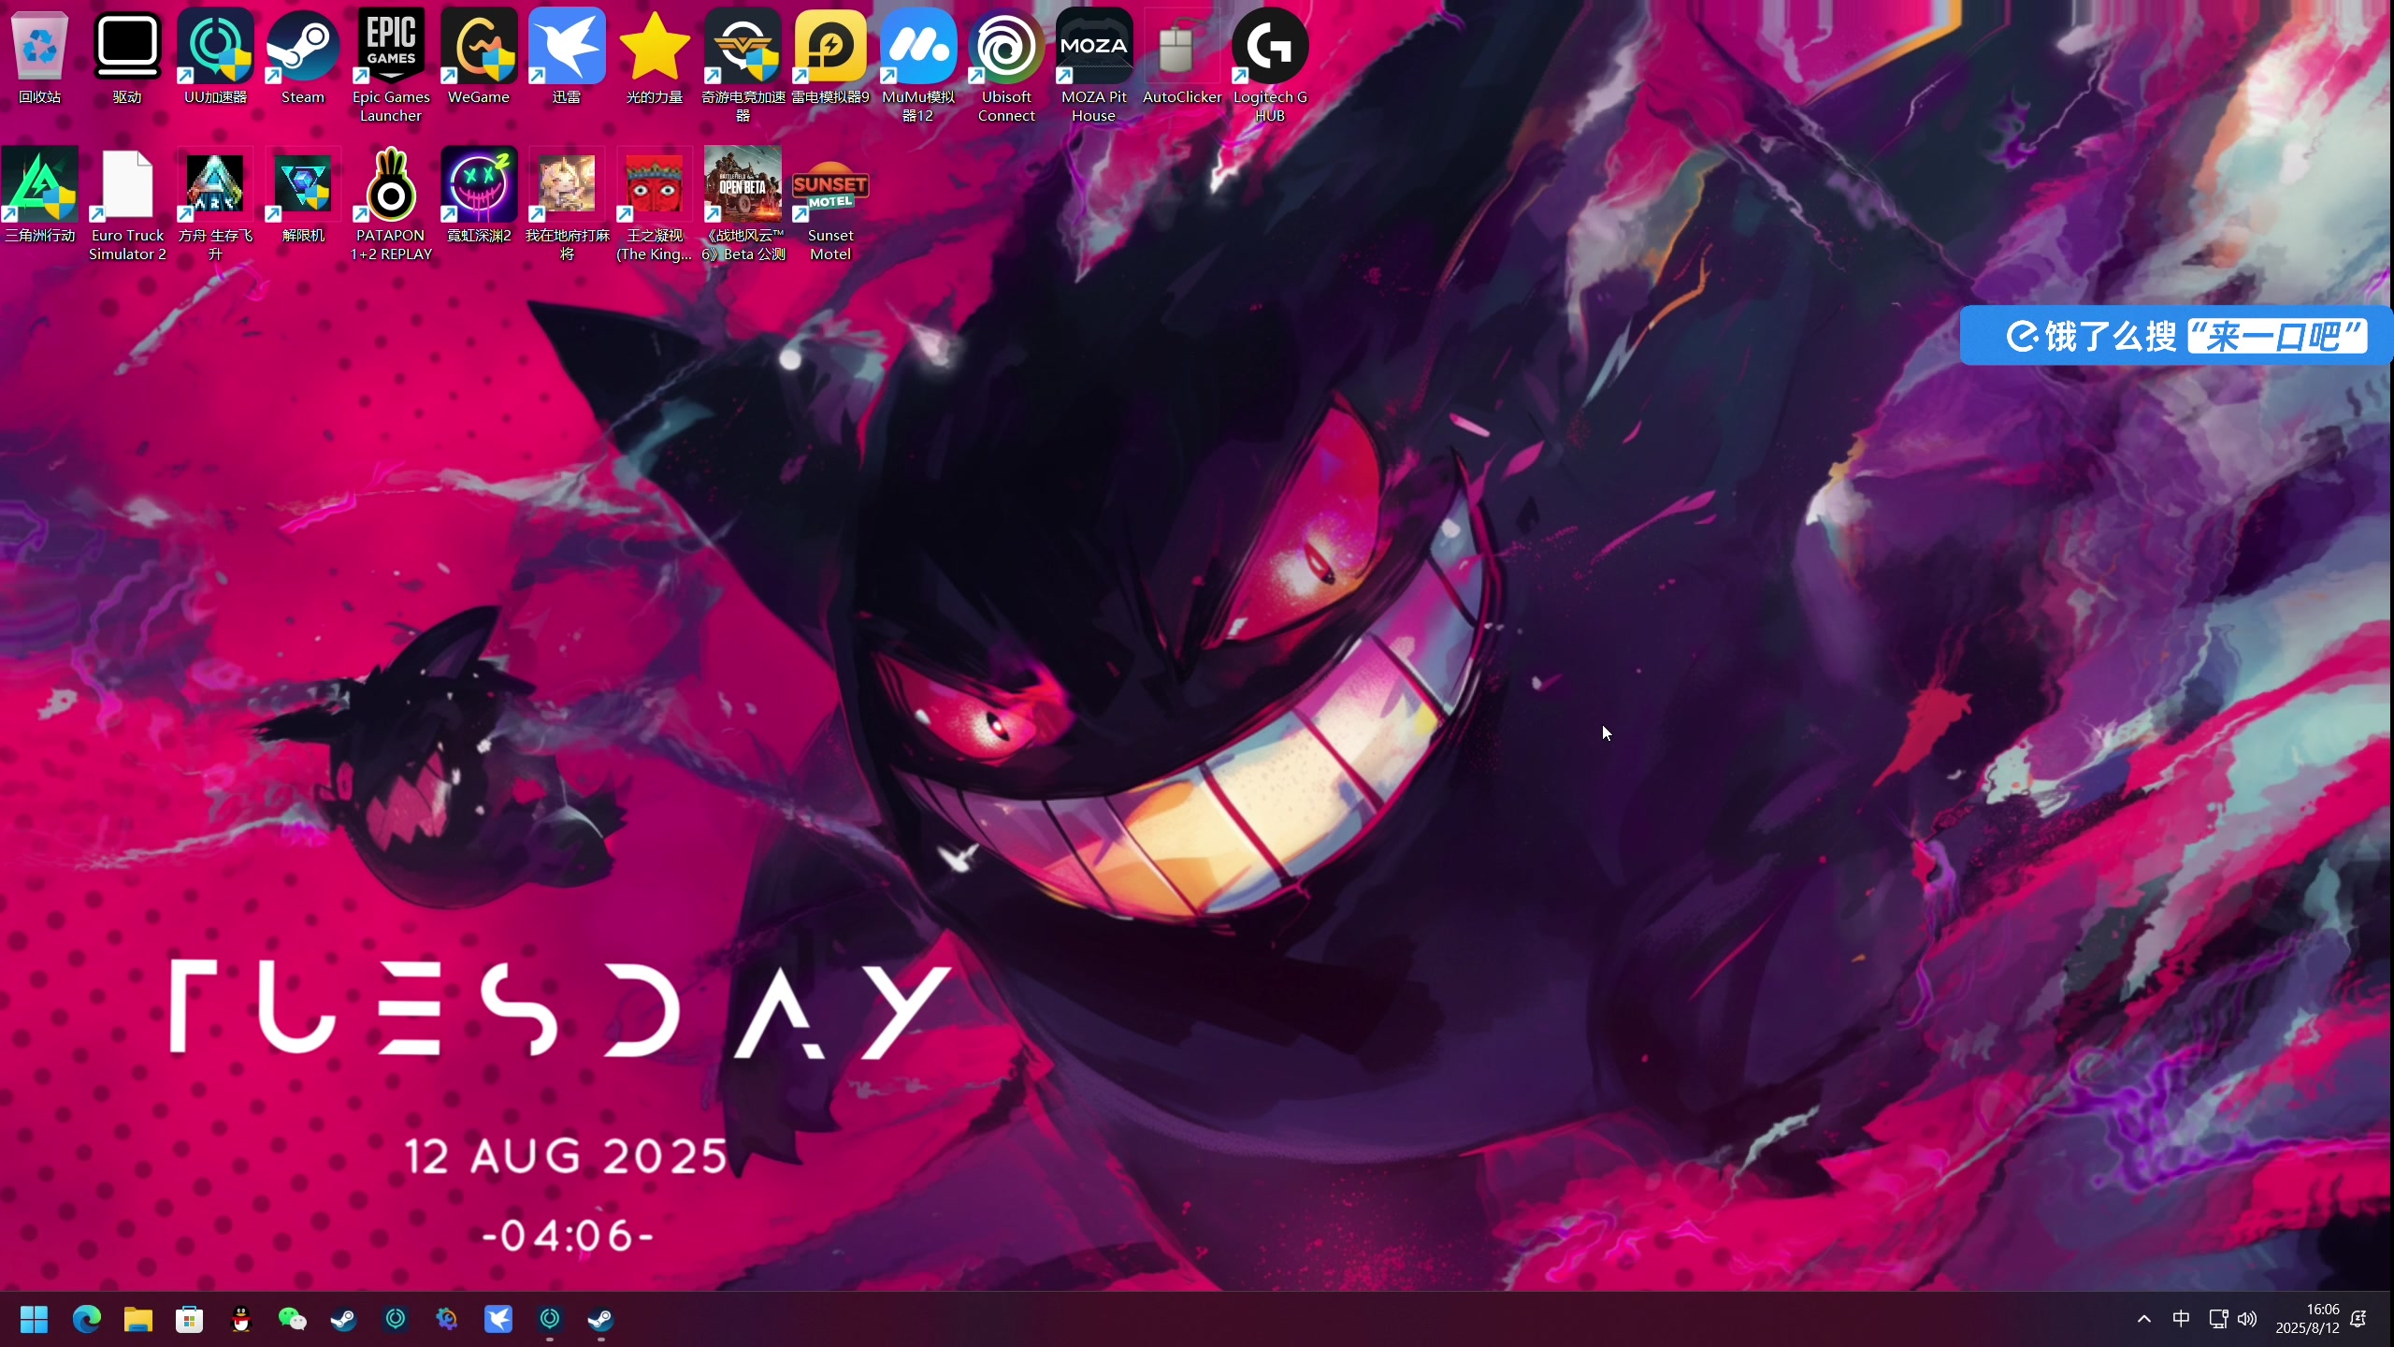
Task: Launch 王之凝视 (The King...) shortcut
Action: click(655, 204)
